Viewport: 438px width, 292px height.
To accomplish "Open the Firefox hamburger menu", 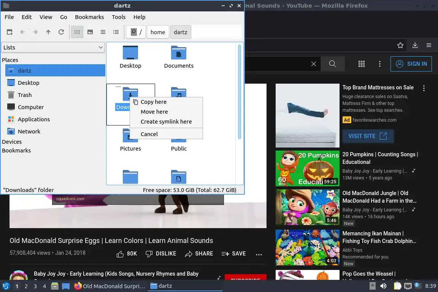I will coord(429,45).
